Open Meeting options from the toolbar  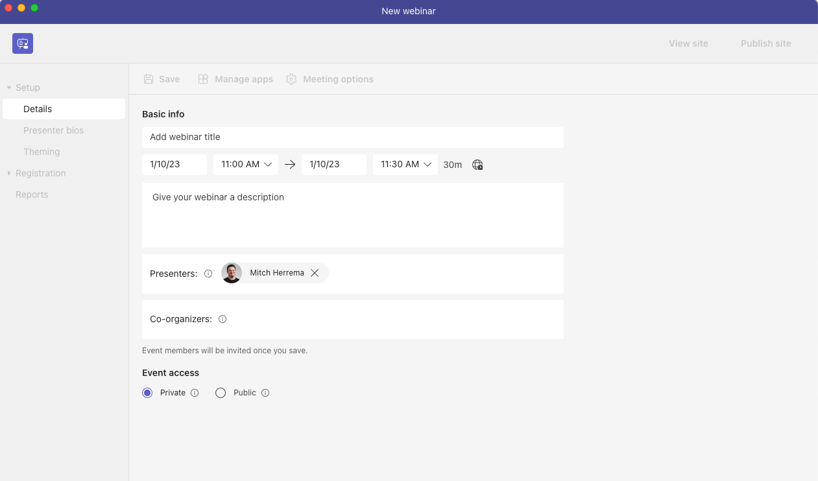click(330, 79)
